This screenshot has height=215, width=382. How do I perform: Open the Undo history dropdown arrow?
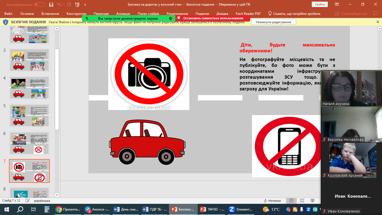pyautogui.click(x=63, y=5)
